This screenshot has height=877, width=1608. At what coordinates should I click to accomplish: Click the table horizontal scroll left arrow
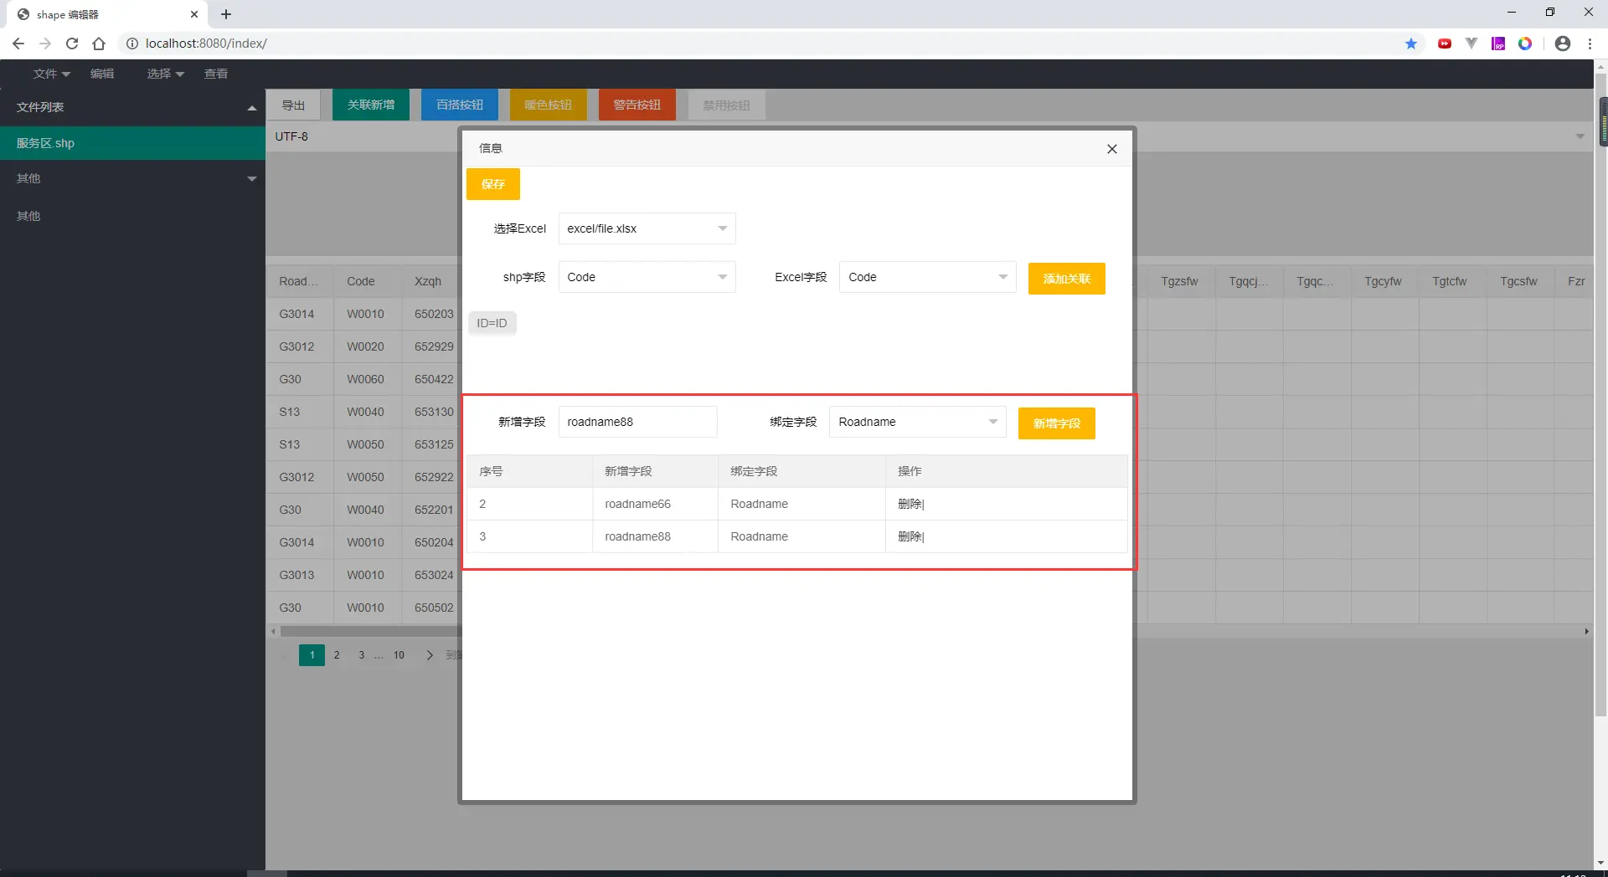tap(273, 631)
